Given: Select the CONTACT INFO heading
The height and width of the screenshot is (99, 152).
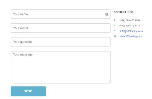Looking at the screenshot, I should coord(123,12).
